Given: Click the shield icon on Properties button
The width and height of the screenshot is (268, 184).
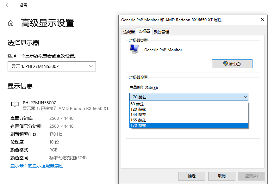Looking at the screenshot, I should click(225, 64).
